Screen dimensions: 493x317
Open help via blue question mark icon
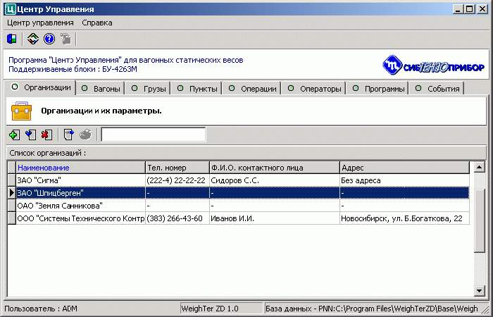[x=49, y=39]
